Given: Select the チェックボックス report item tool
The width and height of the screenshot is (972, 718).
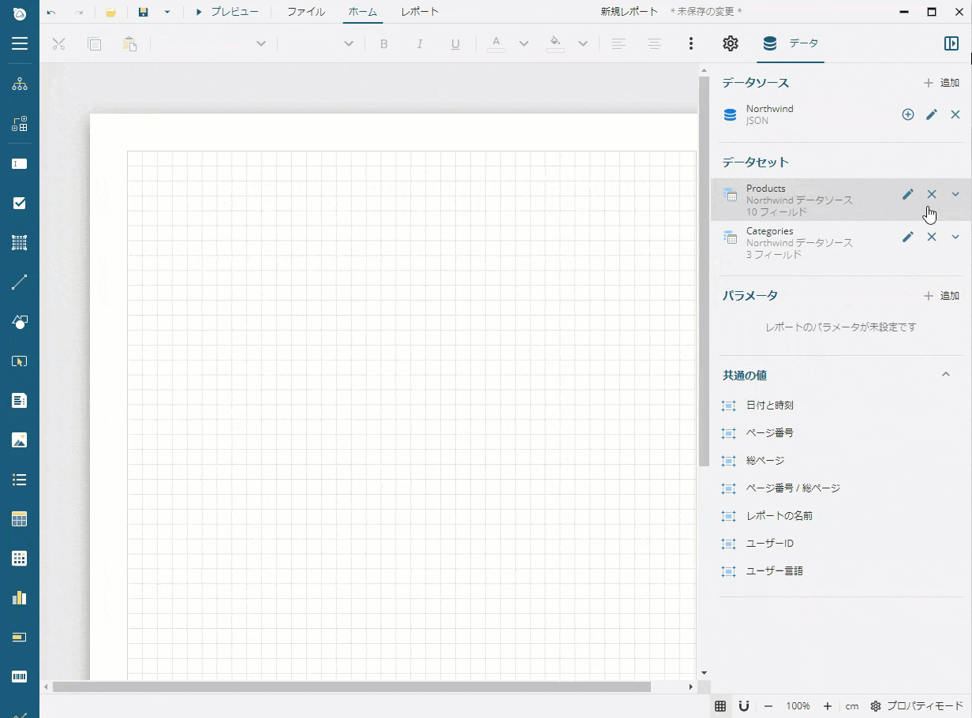Looking at the screenshot, I should tap(19, 203).
